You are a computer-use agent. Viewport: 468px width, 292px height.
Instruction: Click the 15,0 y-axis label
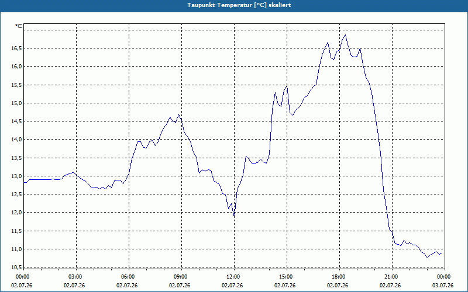[x=17, y=103]
